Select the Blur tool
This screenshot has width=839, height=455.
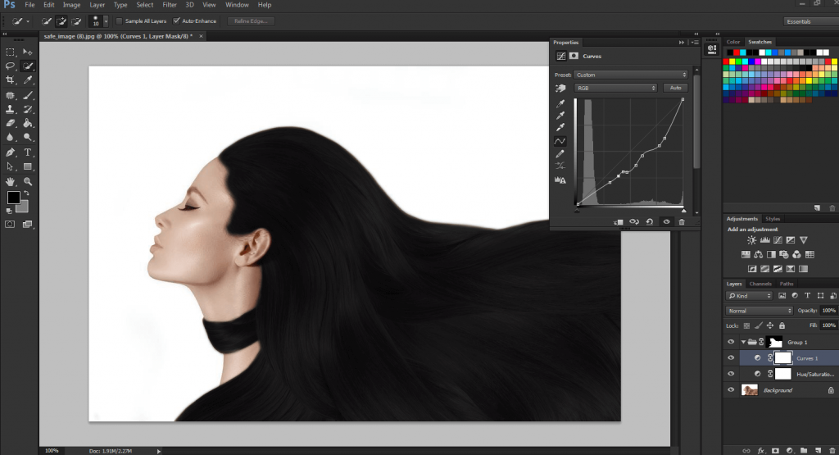click(x=10, y=137)
